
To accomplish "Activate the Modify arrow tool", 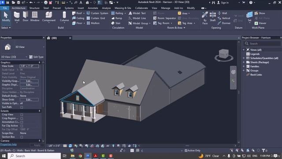I will [x=6, y=17].
